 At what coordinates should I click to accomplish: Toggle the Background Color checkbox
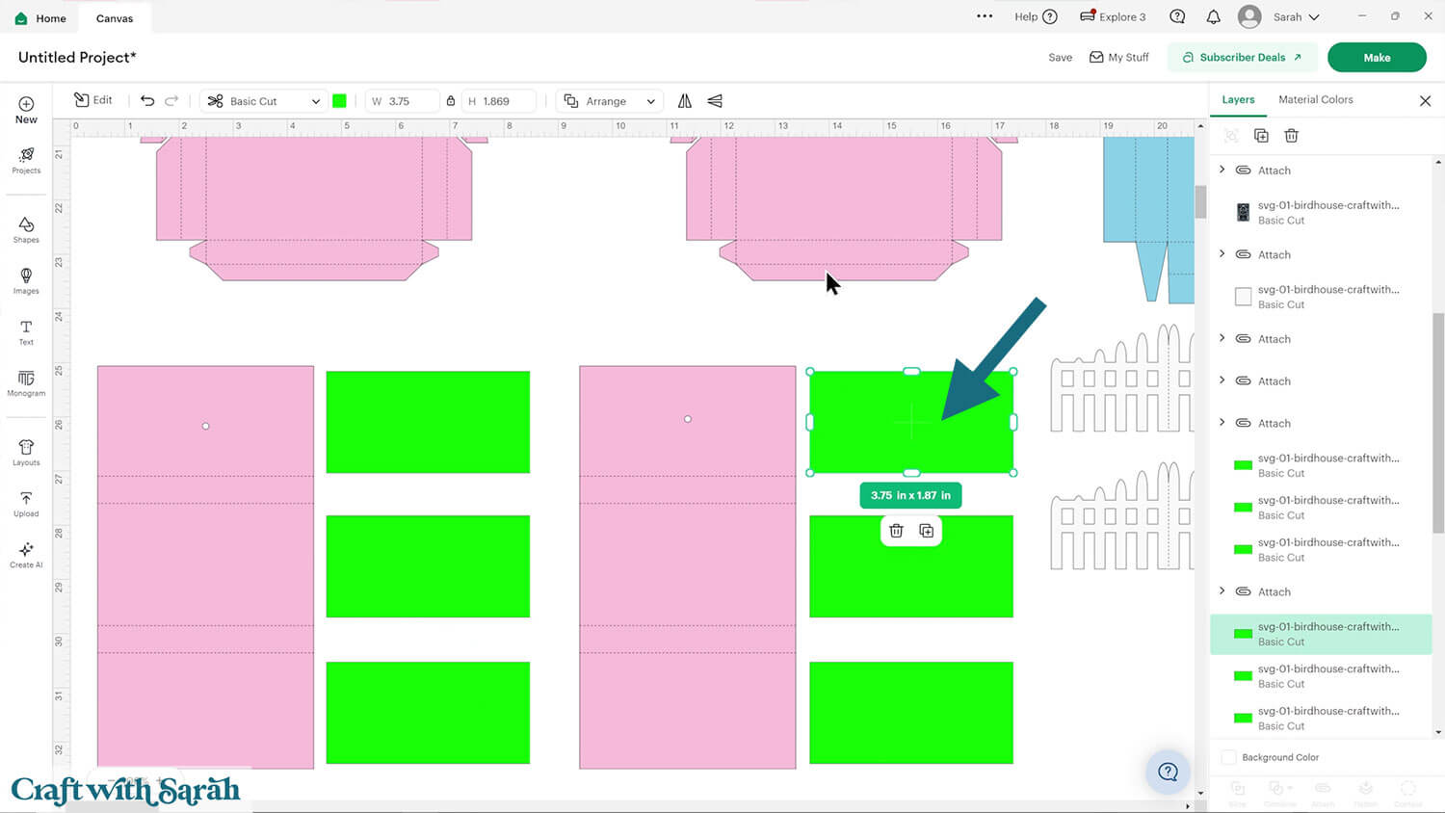(x=1228, y=757)
